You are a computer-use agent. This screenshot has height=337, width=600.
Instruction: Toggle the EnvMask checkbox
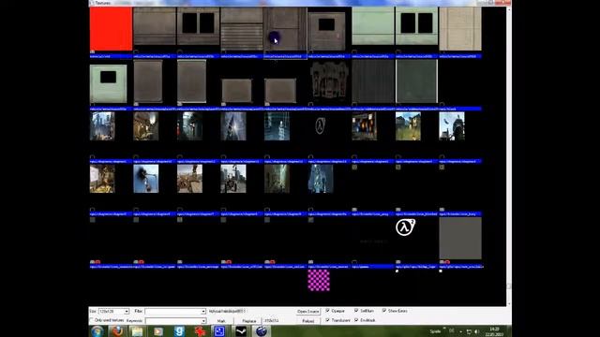click(356, 320)
